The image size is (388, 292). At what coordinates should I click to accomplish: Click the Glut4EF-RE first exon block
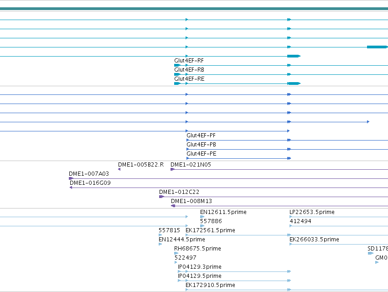point(177,83)
